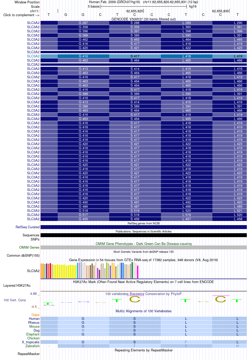The height and width of the screenshot is (360, 247).
Task: Open the OMIM Genes track label
Action: (29, 247)
